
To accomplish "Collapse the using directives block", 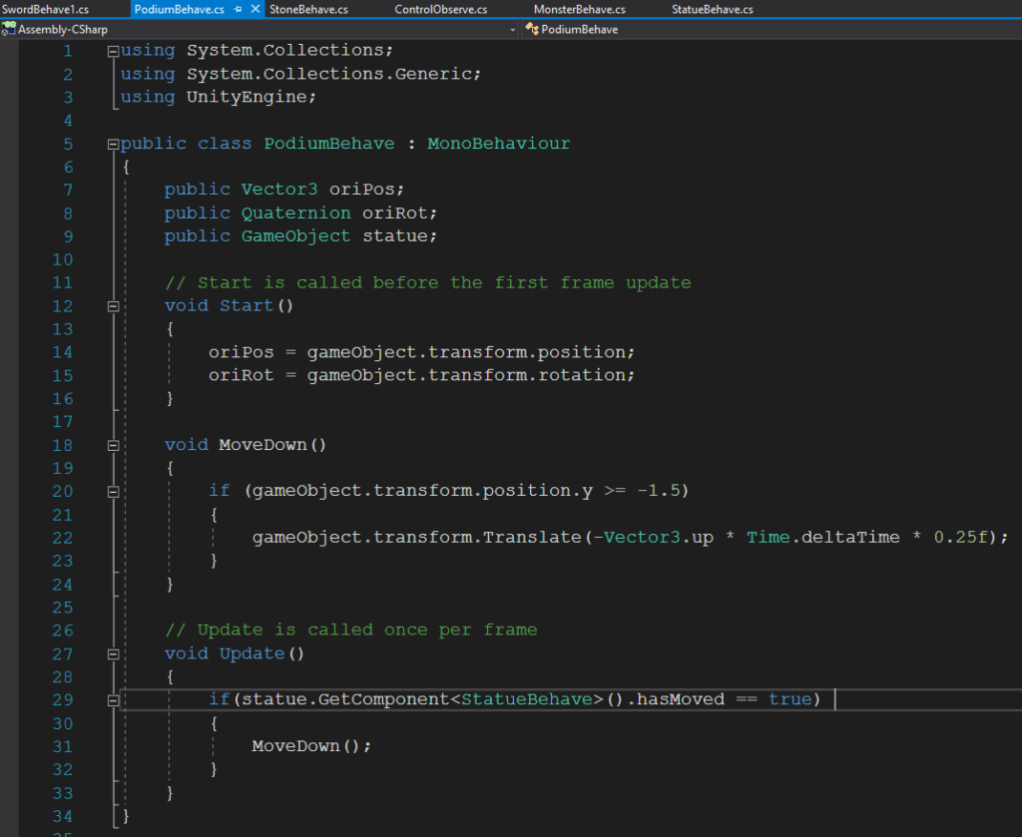I will (x=113, y=51).
